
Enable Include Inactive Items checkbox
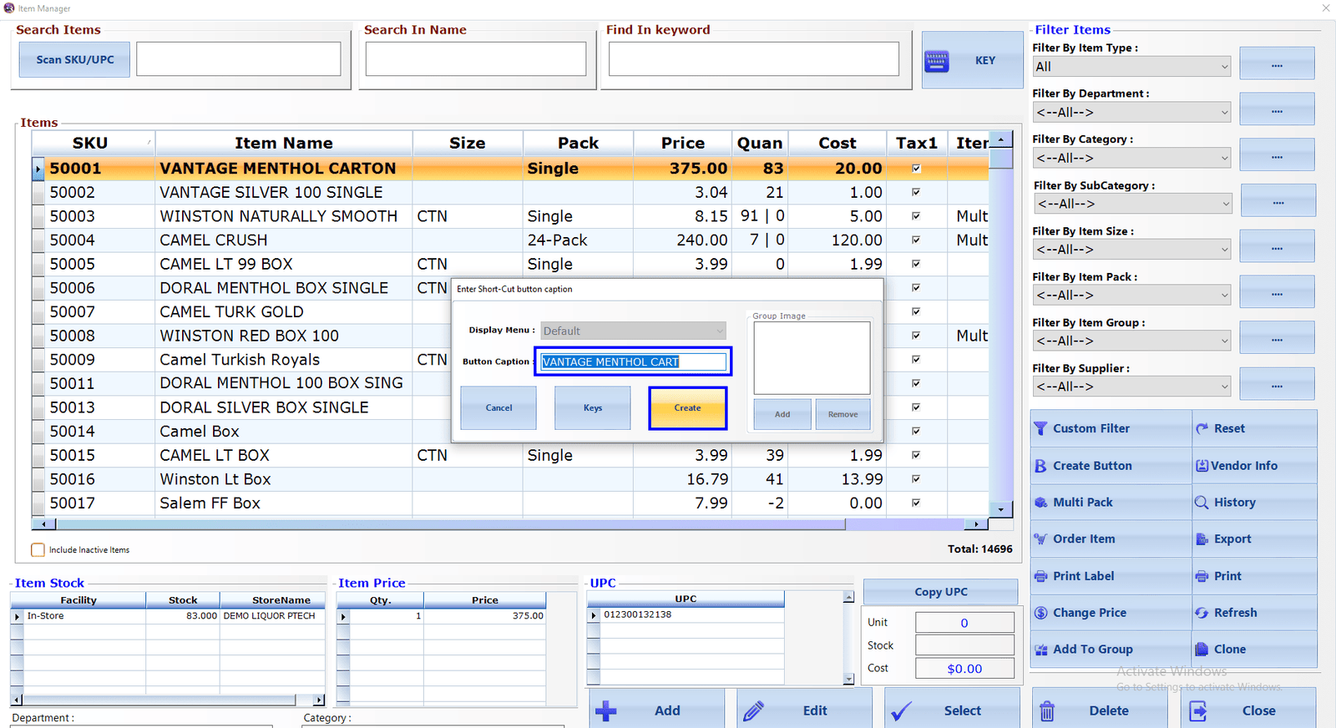(x=38, y=549)
